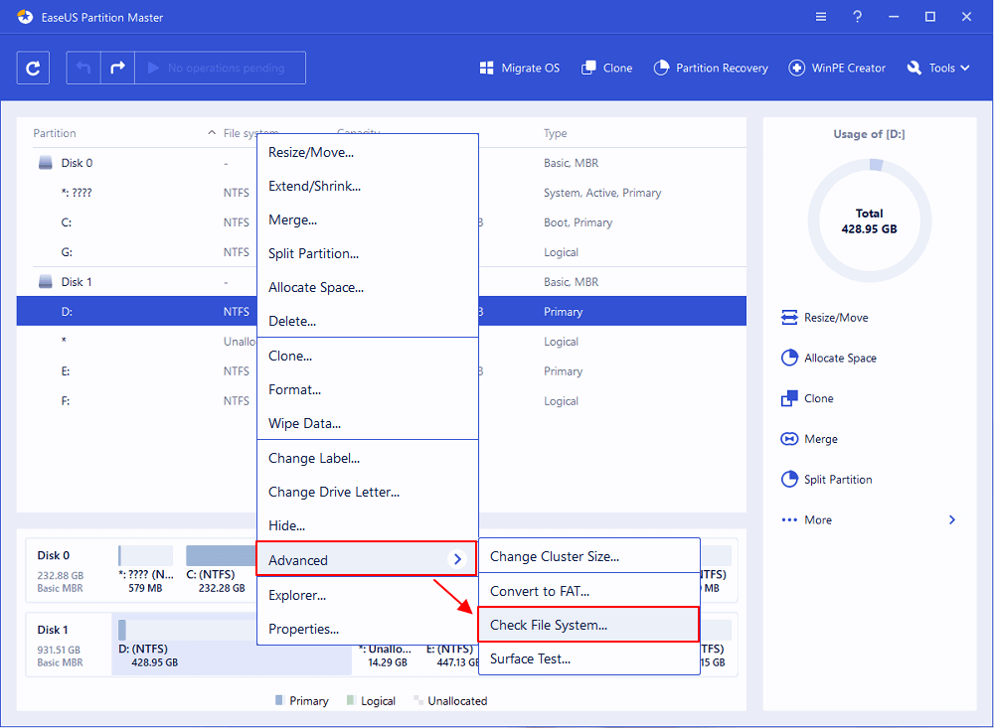Screen dimensions: 994x728
Task: Click the Primary legend color swatch
Action: pyautogui.click(x=279, y=700)
